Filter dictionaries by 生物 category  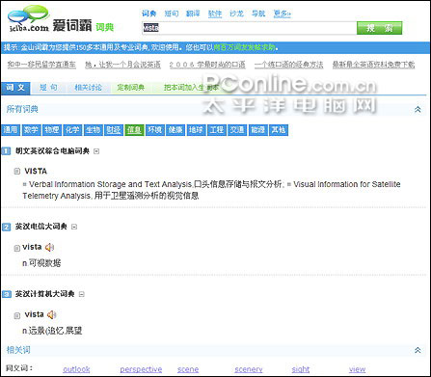coord(93,130)
